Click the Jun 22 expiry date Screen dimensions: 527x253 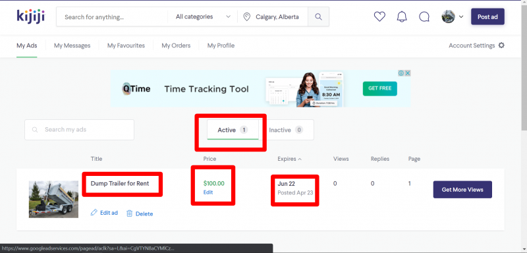(287, 183)
